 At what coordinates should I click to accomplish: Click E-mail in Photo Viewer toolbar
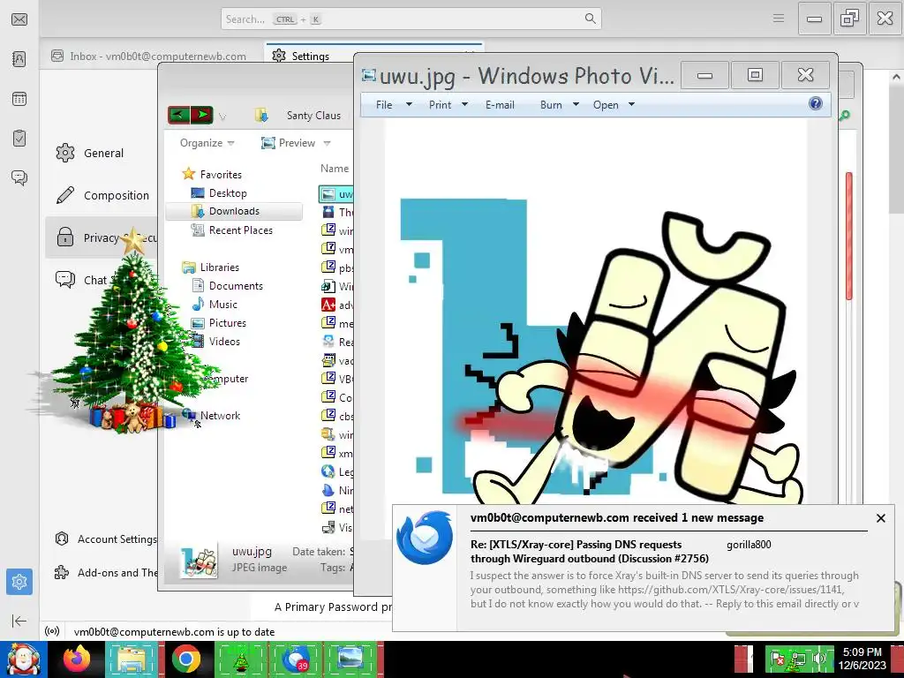[500, 105]
